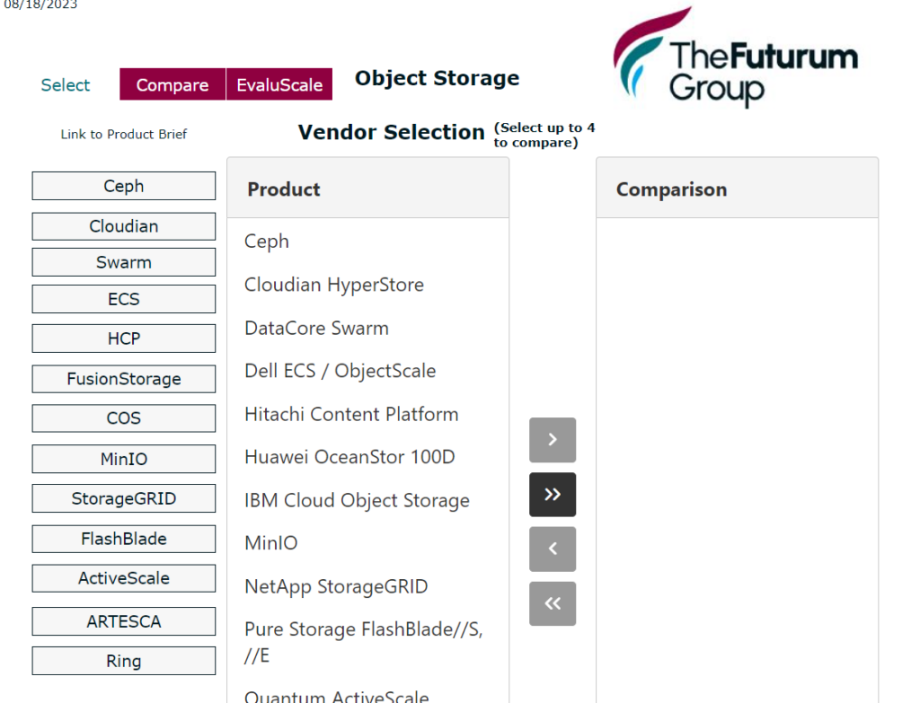Open the Cloudian product brief button

click(124, 226)
